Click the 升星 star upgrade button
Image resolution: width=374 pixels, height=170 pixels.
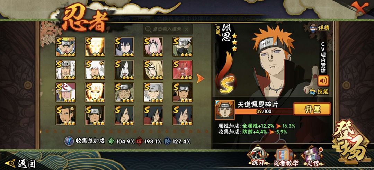pyautogui.click(x=312, y=109)
